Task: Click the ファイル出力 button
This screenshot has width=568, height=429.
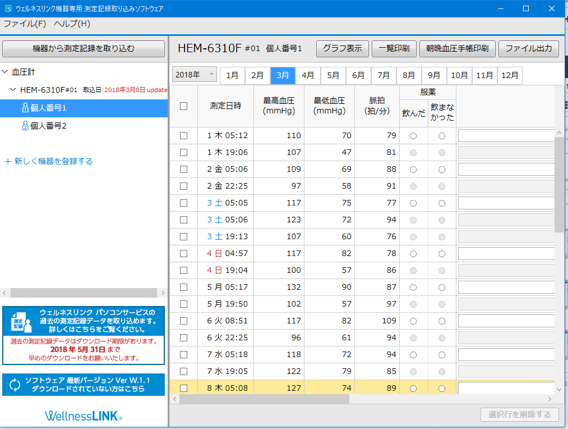Action: [529, 49]
